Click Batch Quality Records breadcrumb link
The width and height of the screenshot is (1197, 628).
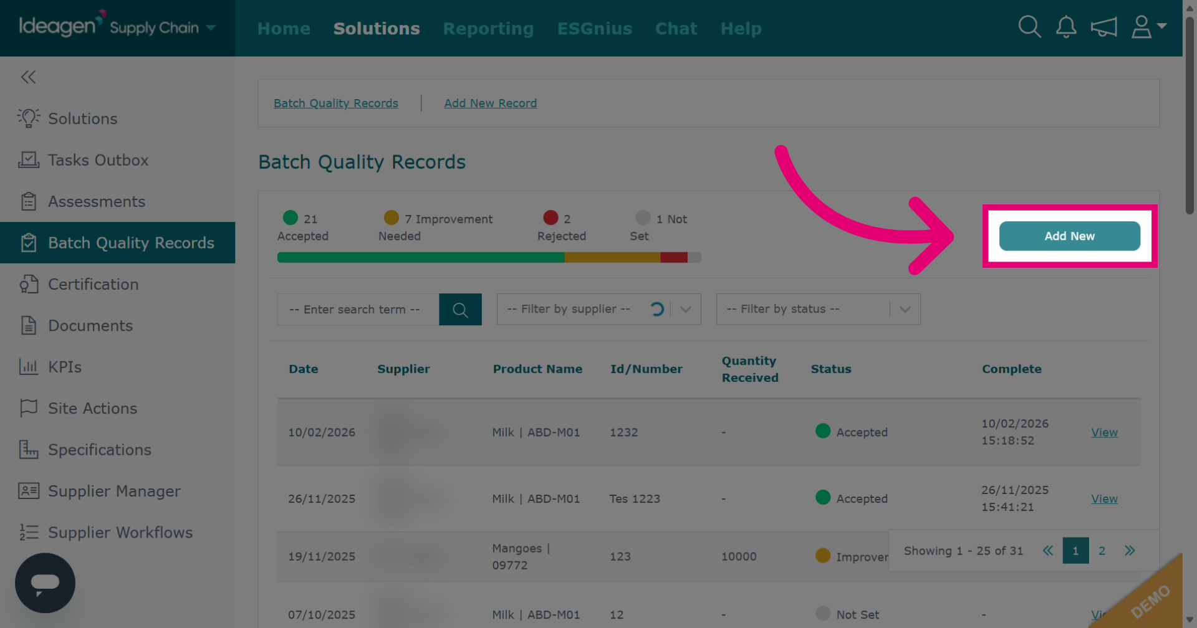click(x=336, y=103)
